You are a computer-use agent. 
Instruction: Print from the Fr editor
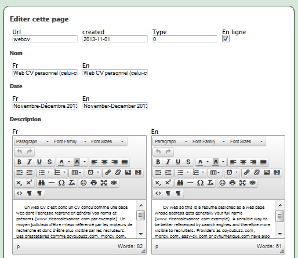[94, 183]
